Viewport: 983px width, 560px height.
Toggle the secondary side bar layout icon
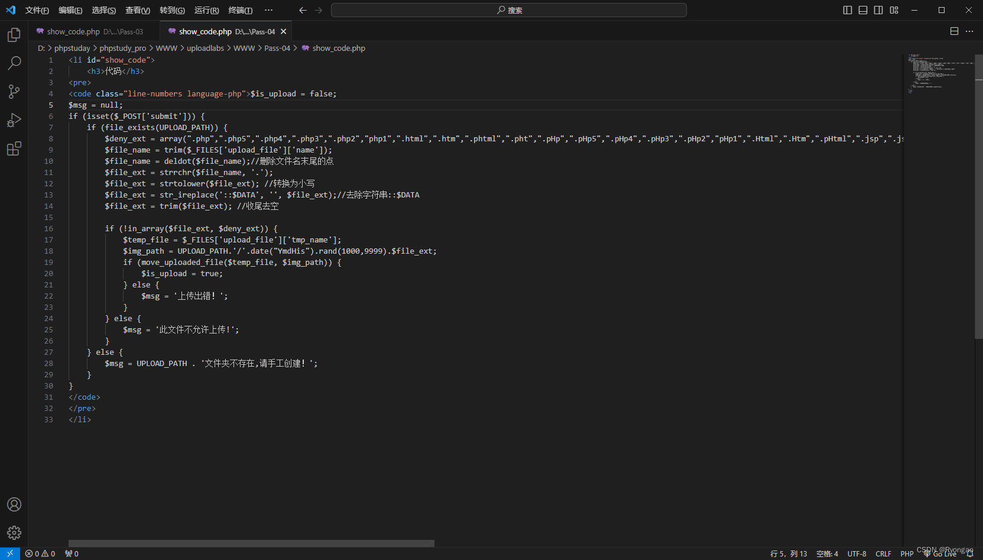pyautogui.click(x=878, y=10)
